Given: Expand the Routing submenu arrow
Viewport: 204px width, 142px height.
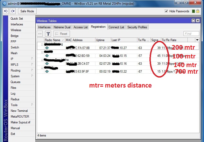Looking at the screenshot, I should tap(33, 70).
